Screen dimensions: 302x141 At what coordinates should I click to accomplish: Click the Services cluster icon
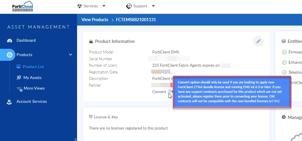point(79,6)
